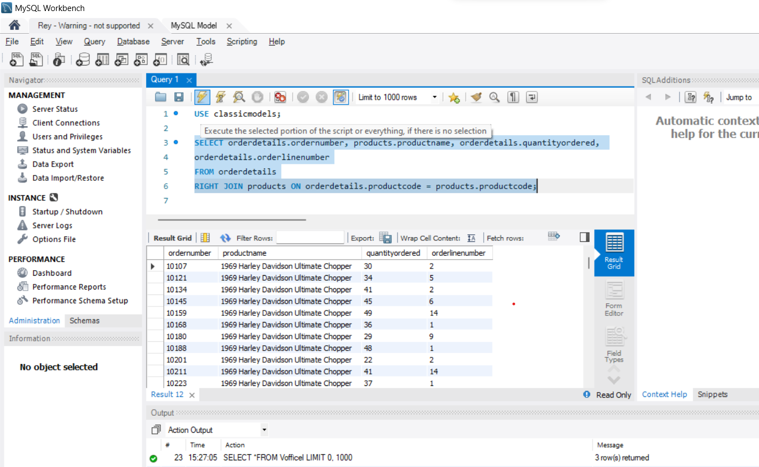The height and width of the screenshot is (467, 759).
Task: Open the Database menu
Action: pos(133,41)
